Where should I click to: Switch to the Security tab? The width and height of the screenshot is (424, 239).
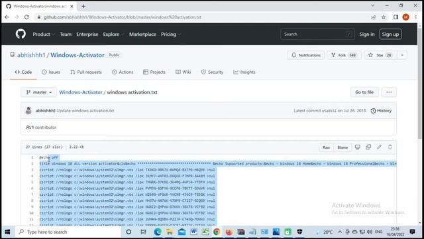212,72
